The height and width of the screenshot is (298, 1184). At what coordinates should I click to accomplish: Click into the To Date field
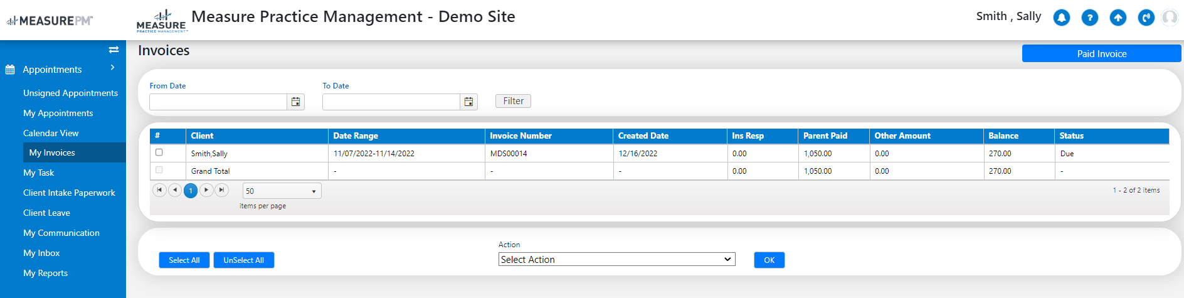391,102
